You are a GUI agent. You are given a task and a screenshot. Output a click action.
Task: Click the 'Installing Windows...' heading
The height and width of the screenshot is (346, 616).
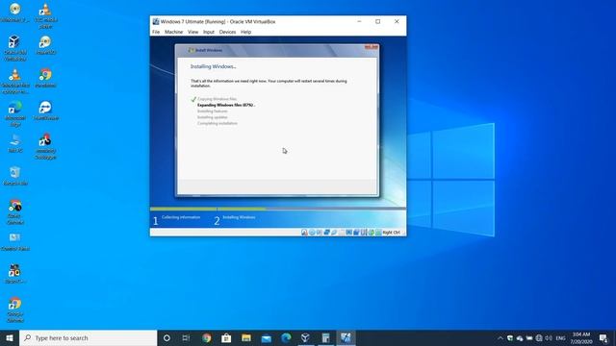(x=214, y=66)
